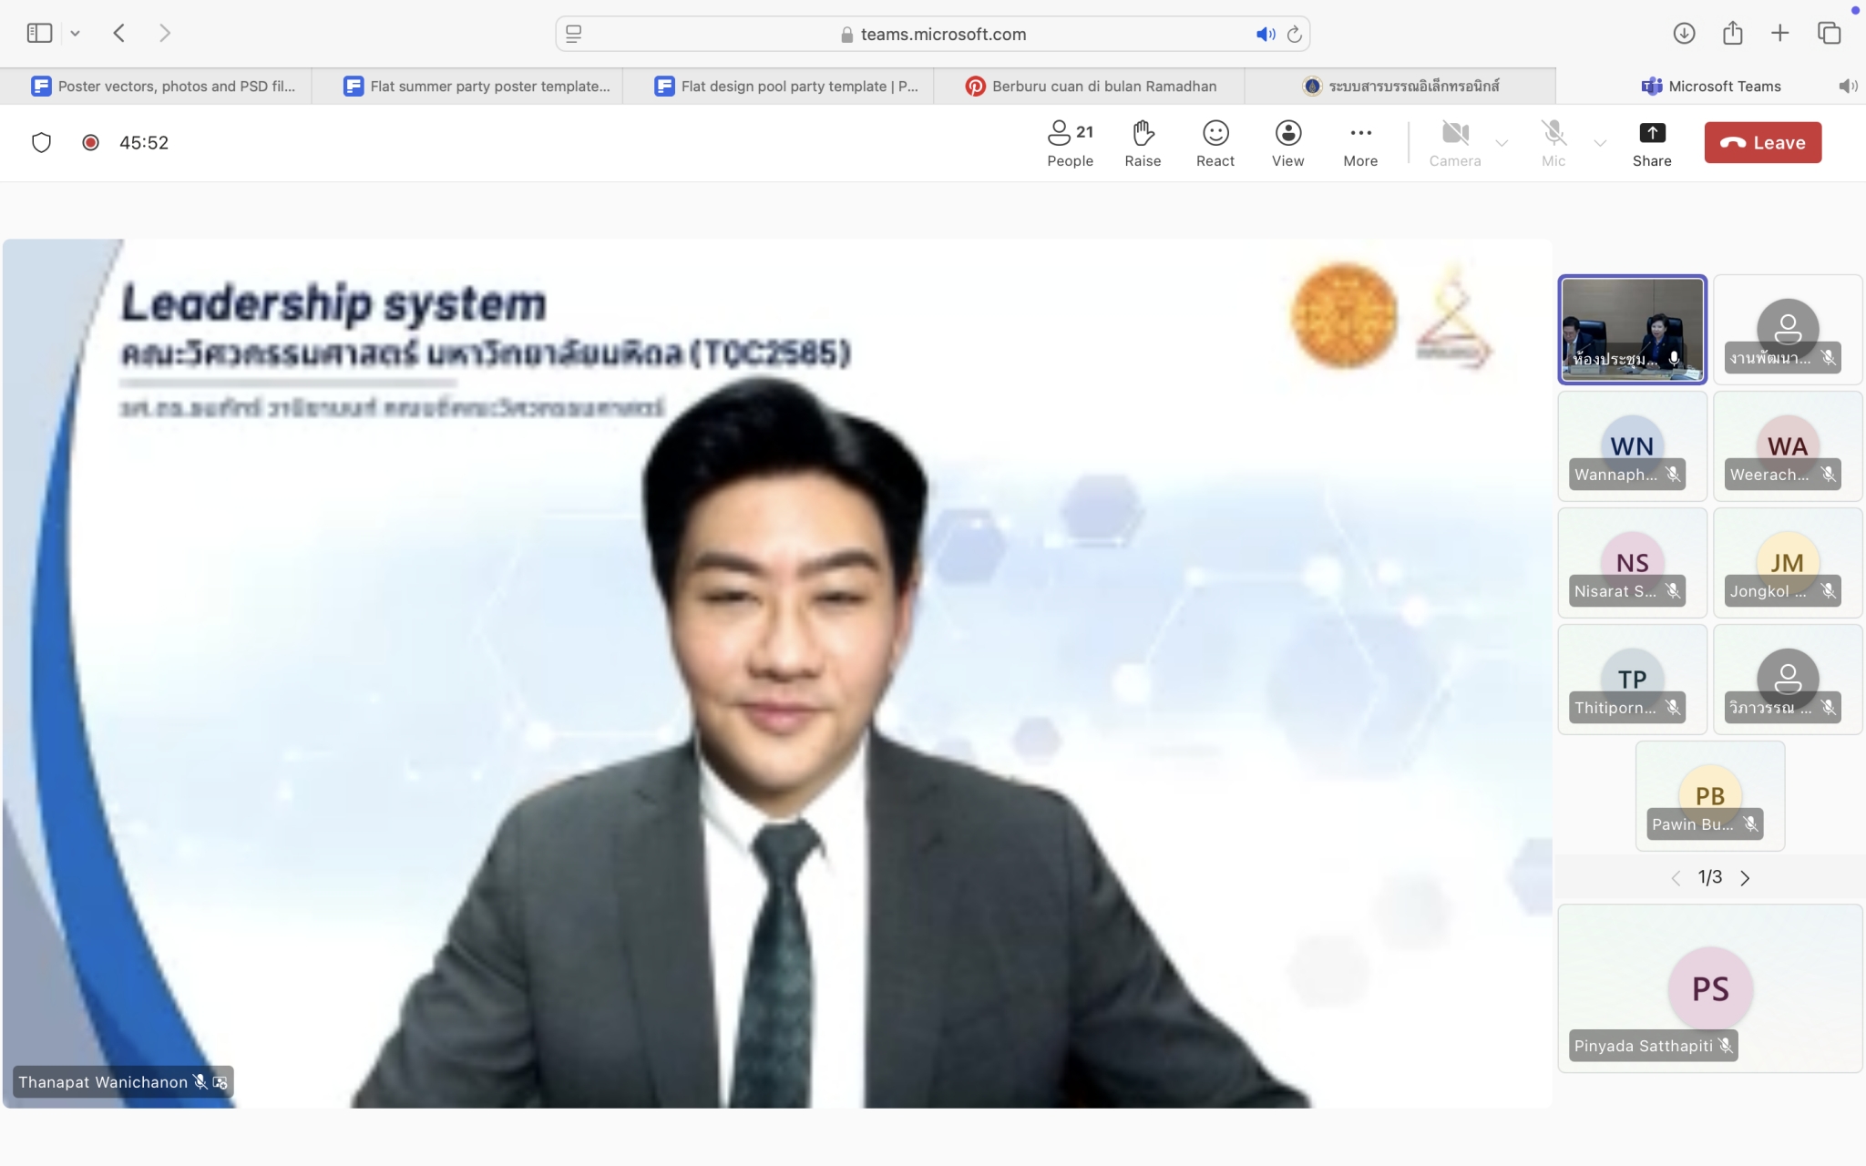Mute the Microsoft Teams tab audio
Viewport: 1866px width, 1166px height.
tap(1847, 87)
